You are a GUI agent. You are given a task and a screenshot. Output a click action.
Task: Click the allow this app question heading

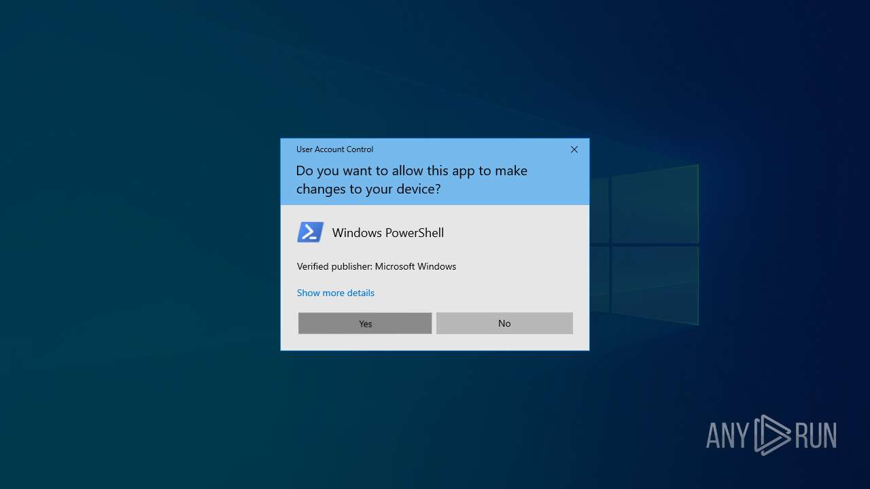tap(412, 180)
